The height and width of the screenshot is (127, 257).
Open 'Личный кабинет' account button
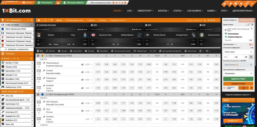pos(74,3)
